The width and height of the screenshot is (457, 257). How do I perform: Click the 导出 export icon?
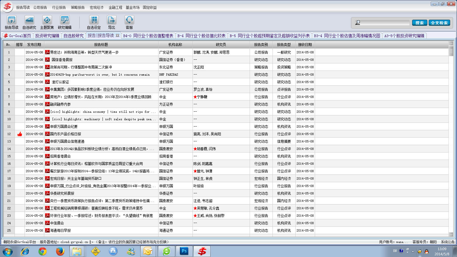pyautogui.click(x=111, y=22)
